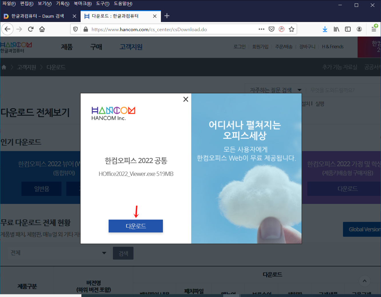Screen dimensions: 381x297
Task: Open the 구매 navigation item
Action: 96,47
